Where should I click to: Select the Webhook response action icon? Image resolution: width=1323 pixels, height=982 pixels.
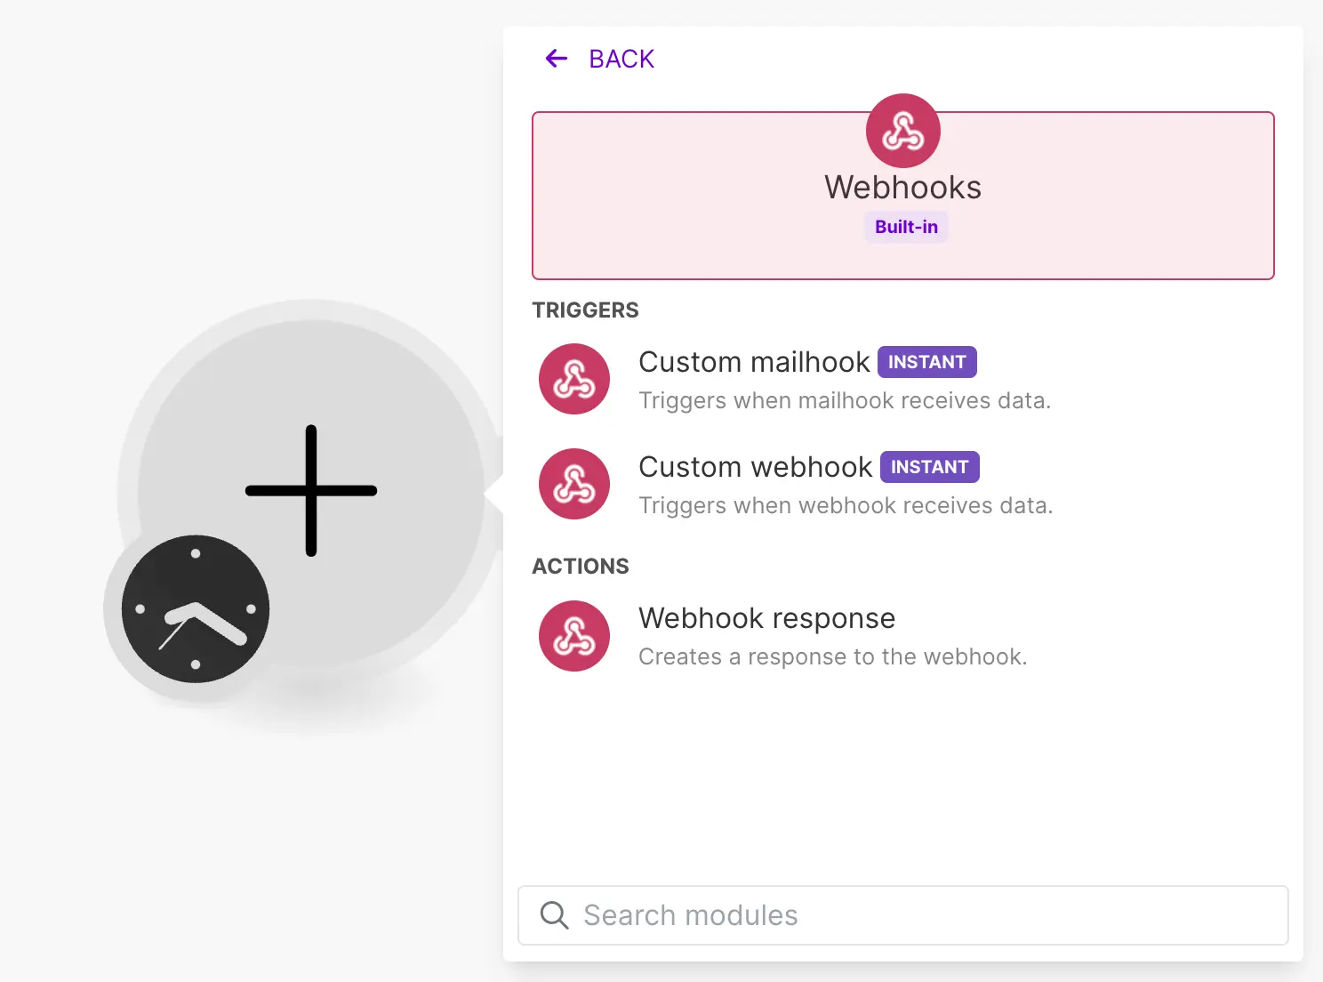pos(574,636)
